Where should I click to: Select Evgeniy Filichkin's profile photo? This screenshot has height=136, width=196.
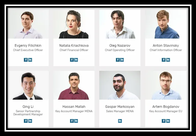(x=28, y=24)
